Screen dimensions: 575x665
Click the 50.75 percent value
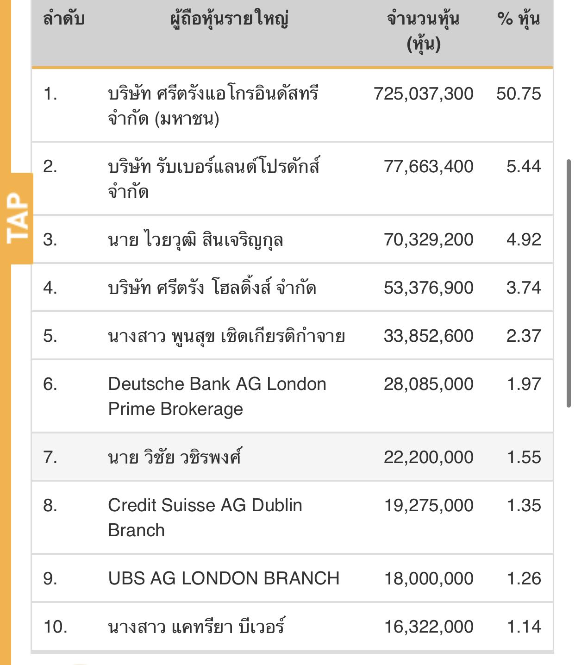(x=519, y=94)
